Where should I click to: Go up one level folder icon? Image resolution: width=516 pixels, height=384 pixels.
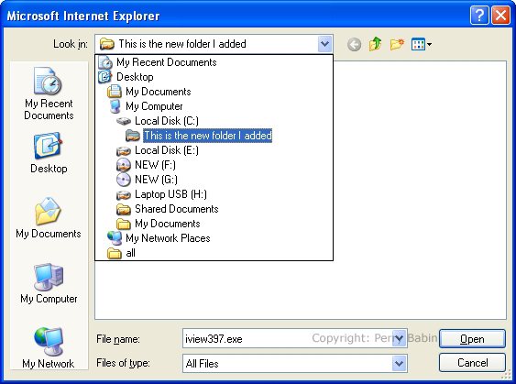click(x=375, y=44)
